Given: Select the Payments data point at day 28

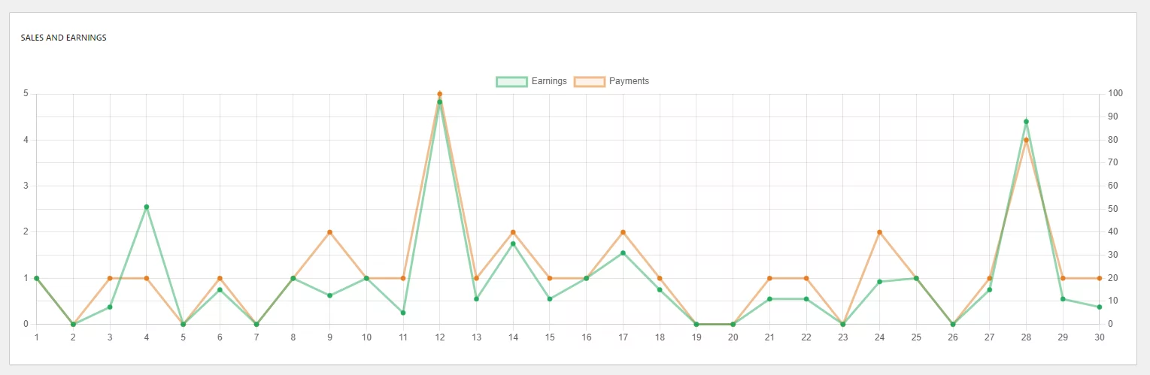Looking at the screenshot, I should (1026, 140).
